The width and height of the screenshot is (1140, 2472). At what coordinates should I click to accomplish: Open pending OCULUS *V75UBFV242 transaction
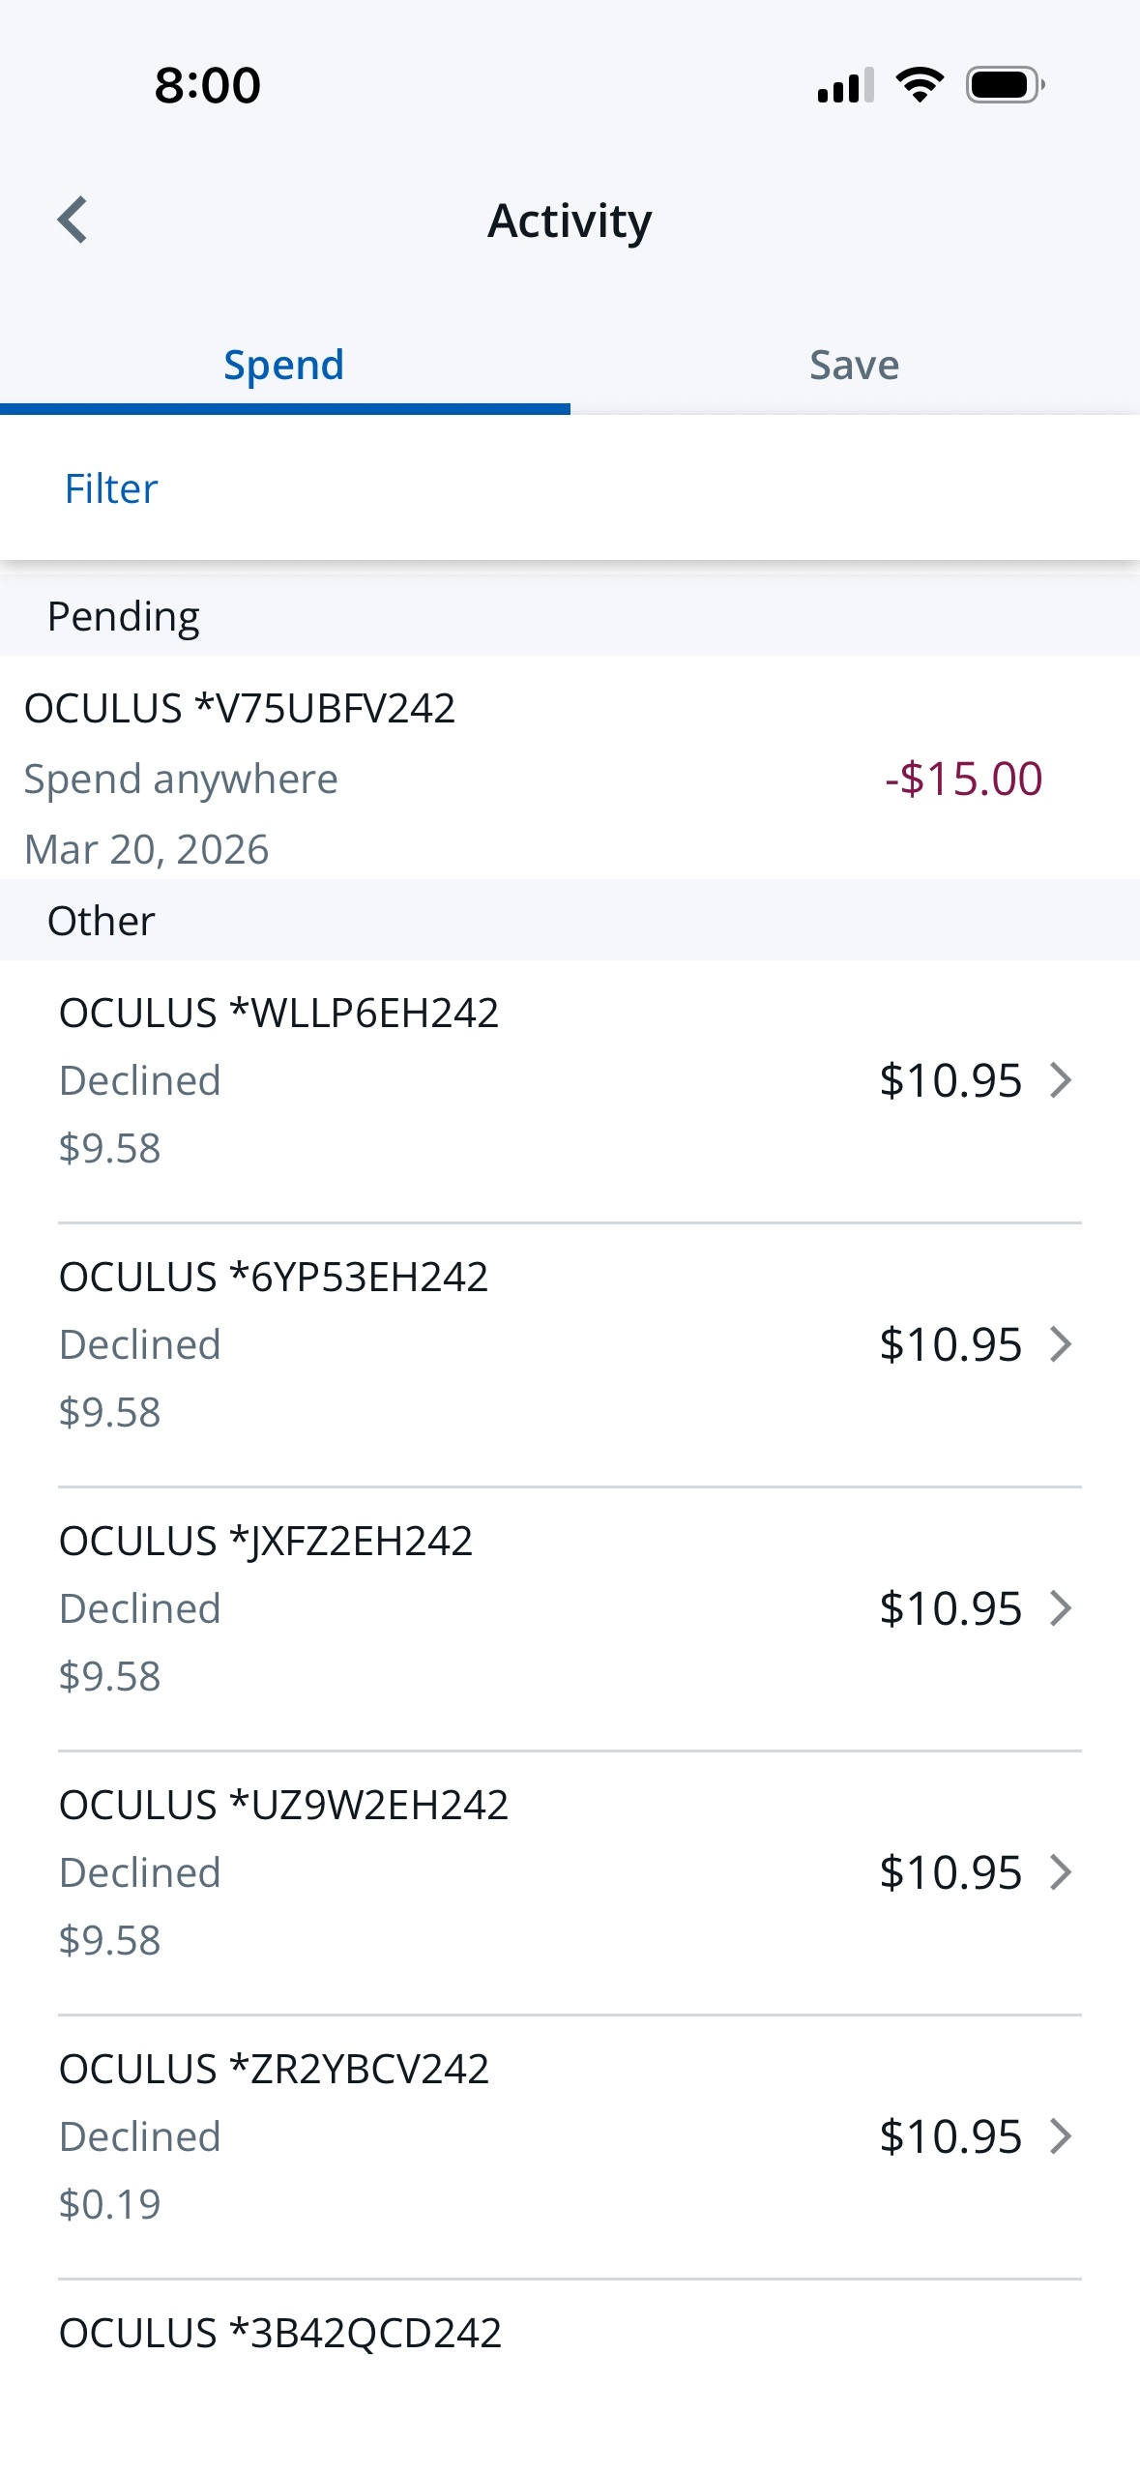(x=240, y=709)
